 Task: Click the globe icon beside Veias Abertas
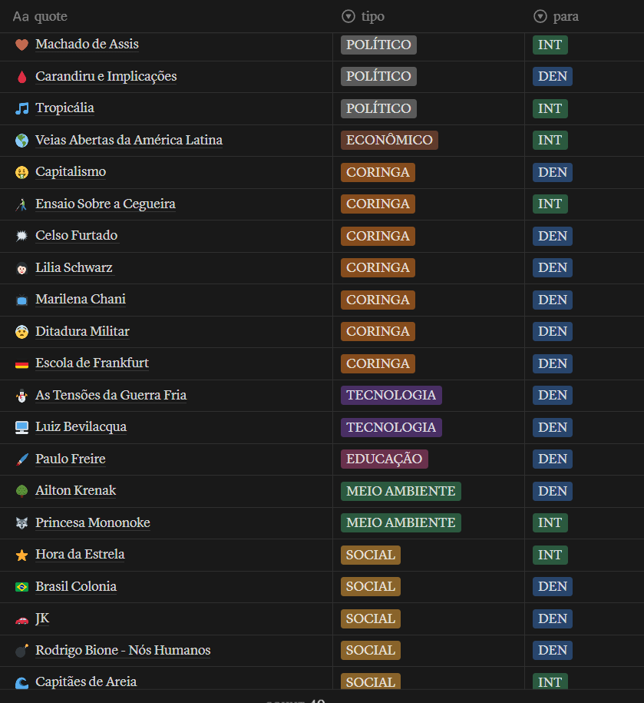point(21,141)
